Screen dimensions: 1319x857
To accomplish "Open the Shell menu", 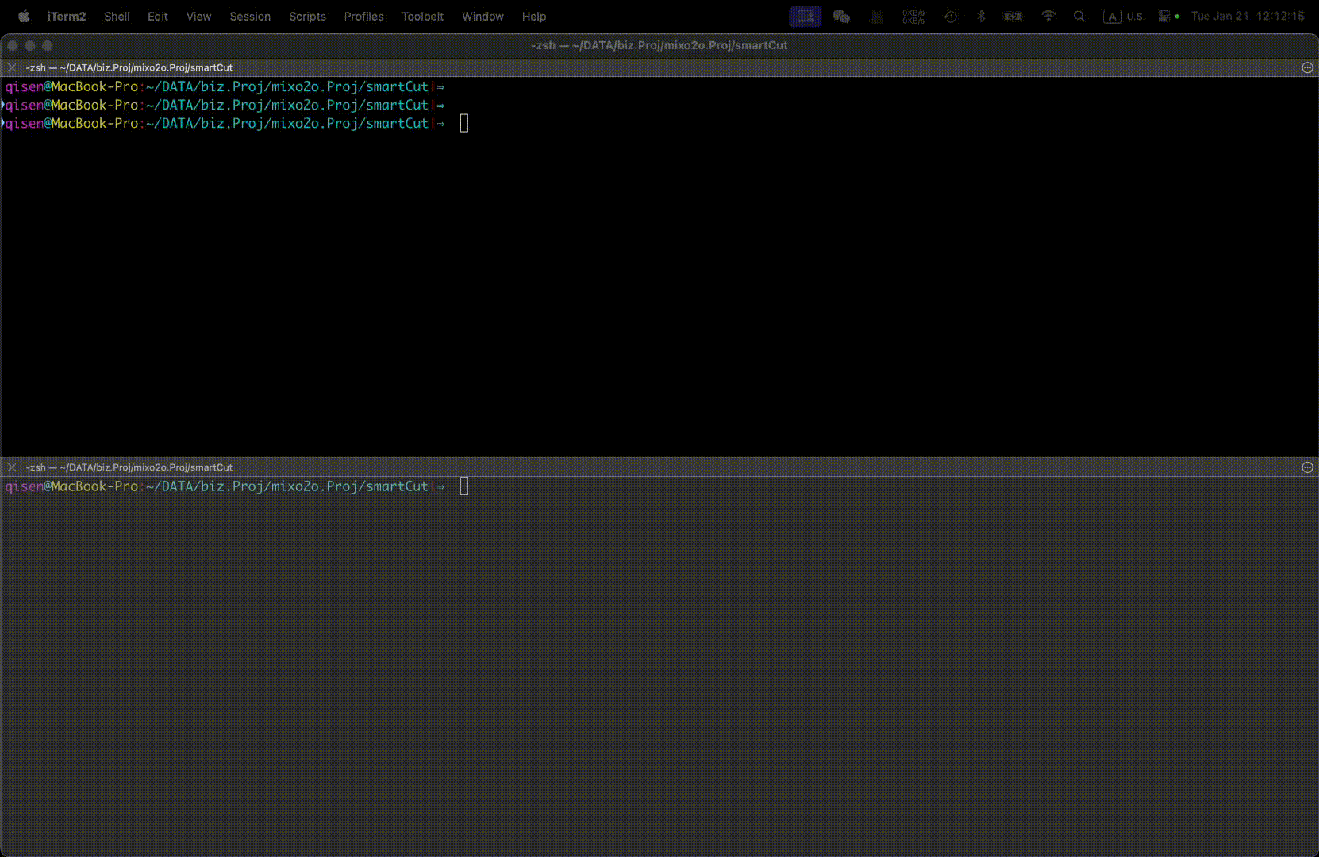I will (117, 16).
